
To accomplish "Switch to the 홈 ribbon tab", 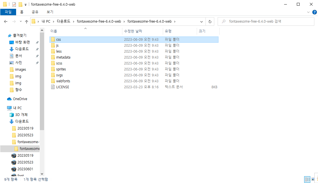I will 22,12.
